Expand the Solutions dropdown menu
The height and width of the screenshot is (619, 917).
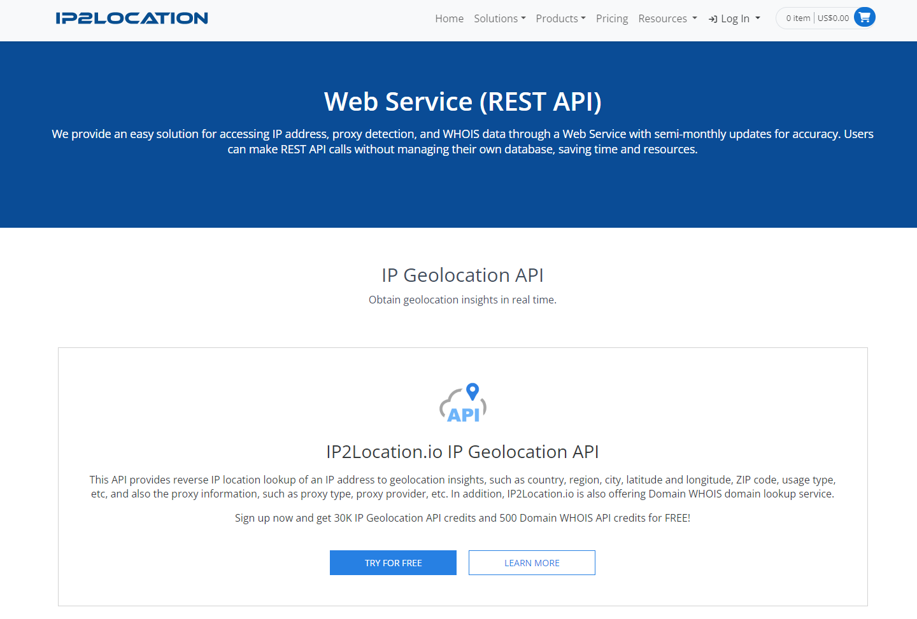pyautogui.click(x=500, y=18)
